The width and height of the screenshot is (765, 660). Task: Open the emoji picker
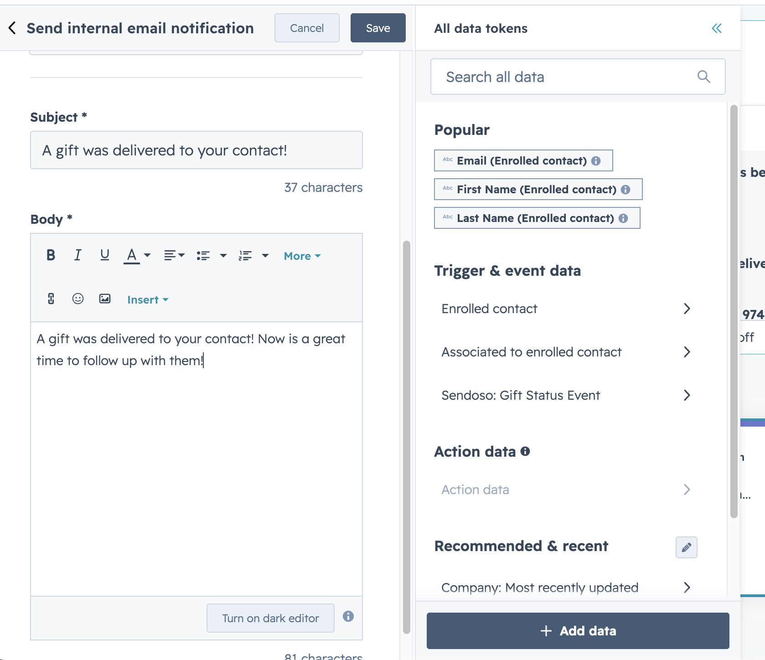78,299
